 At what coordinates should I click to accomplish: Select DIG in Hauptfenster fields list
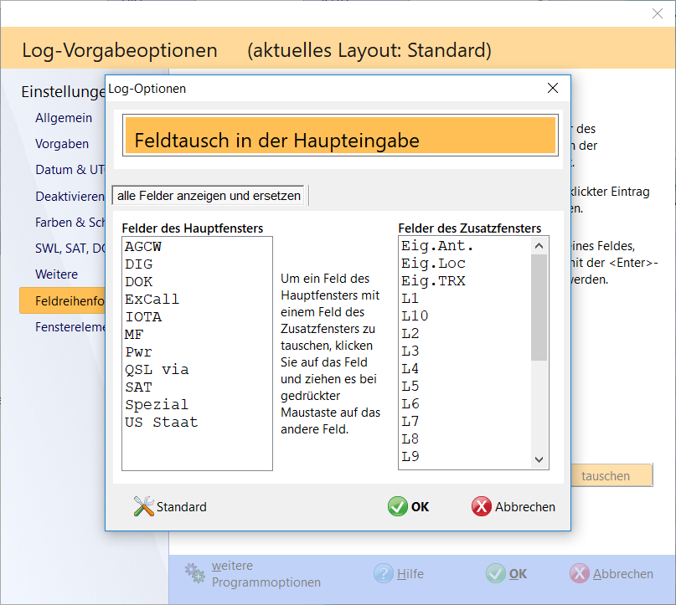click(197, 264)
